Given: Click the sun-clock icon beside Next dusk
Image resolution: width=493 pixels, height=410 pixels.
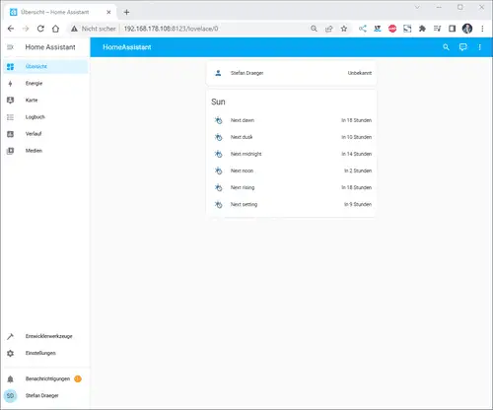Looking at the screenshot, I should point(219,137).
